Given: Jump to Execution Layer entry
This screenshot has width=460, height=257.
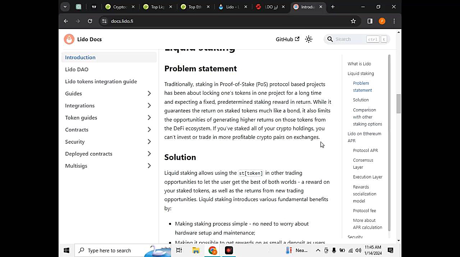Looking at the screenshot, I should (x=367, y=177).
